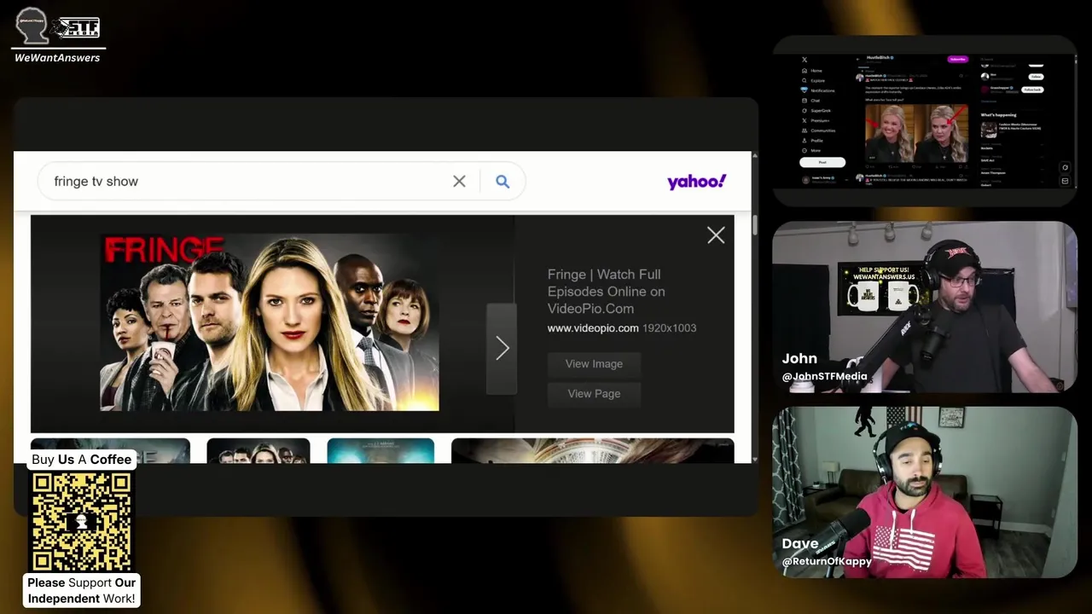The width and height of the screenshot is (1092, 614).
Task: Close the Fringe image preview panel
Action: pos(716,235)
